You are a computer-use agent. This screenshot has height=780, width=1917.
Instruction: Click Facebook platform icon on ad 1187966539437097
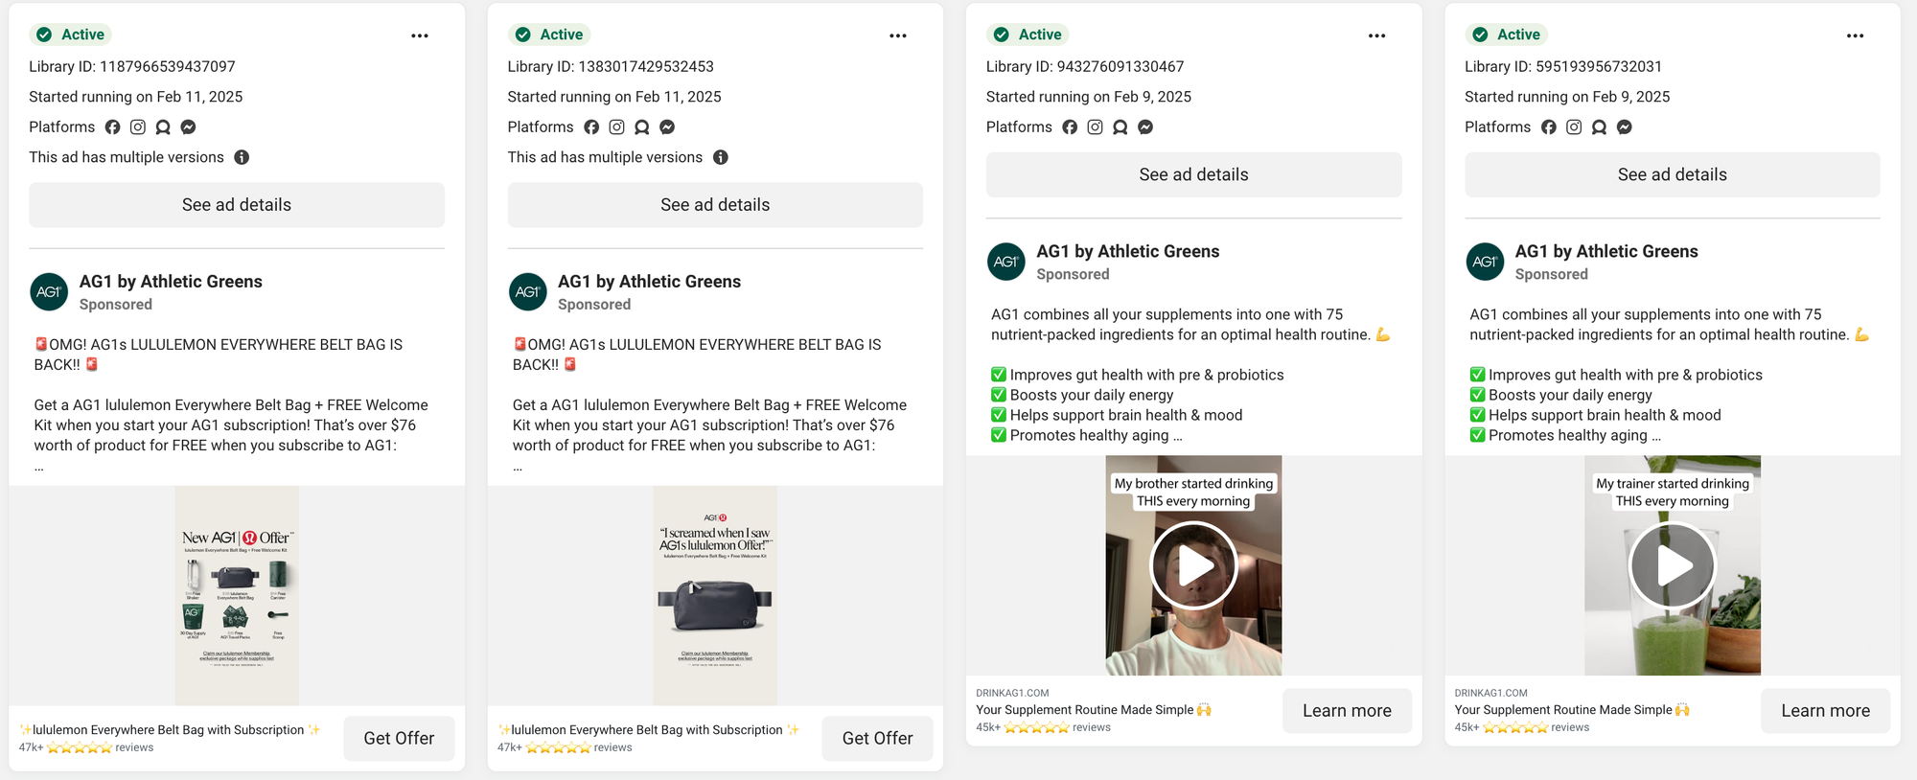(x=112, y=126)
